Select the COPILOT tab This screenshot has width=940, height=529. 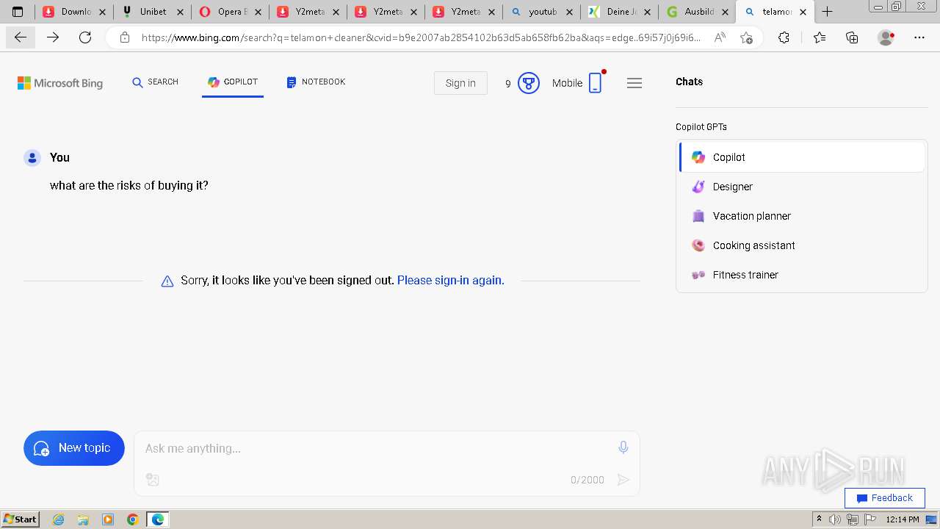coord(233,82)
